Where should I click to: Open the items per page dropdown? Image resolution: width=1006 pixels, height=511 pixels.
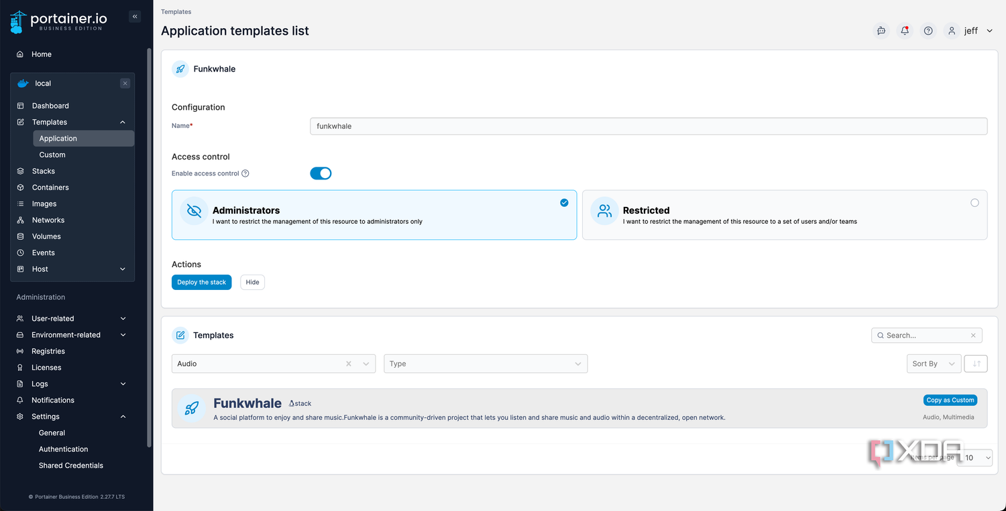(976, 458)
